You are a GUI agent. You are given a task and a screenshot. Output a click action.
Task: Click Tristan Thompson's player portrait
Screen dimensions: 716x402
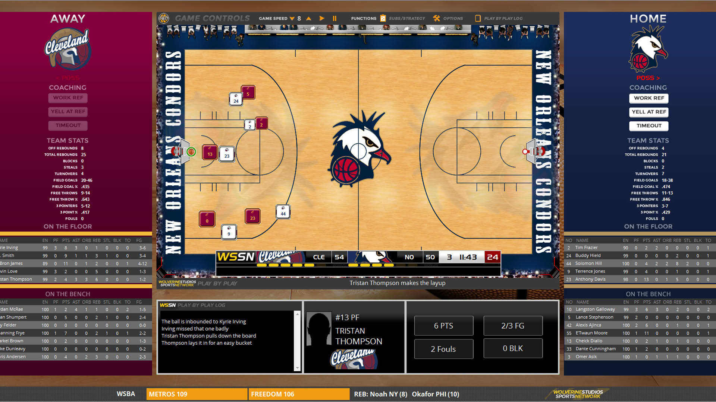(x=319, y=329)
